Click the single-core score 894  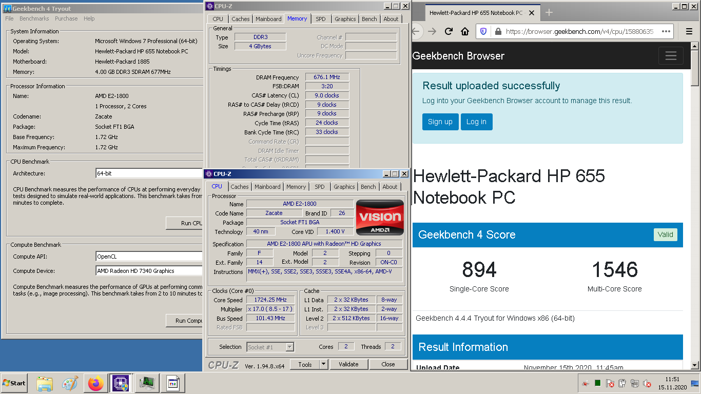tap(479, 269)
